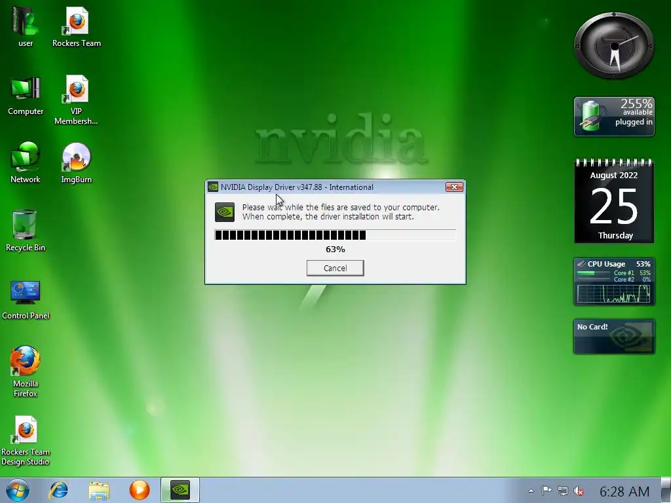Open the user folder desktop icon
Image resolution: width=671 pixels, height=503 pixels.
pyautogui.click(x=26, y=26)
